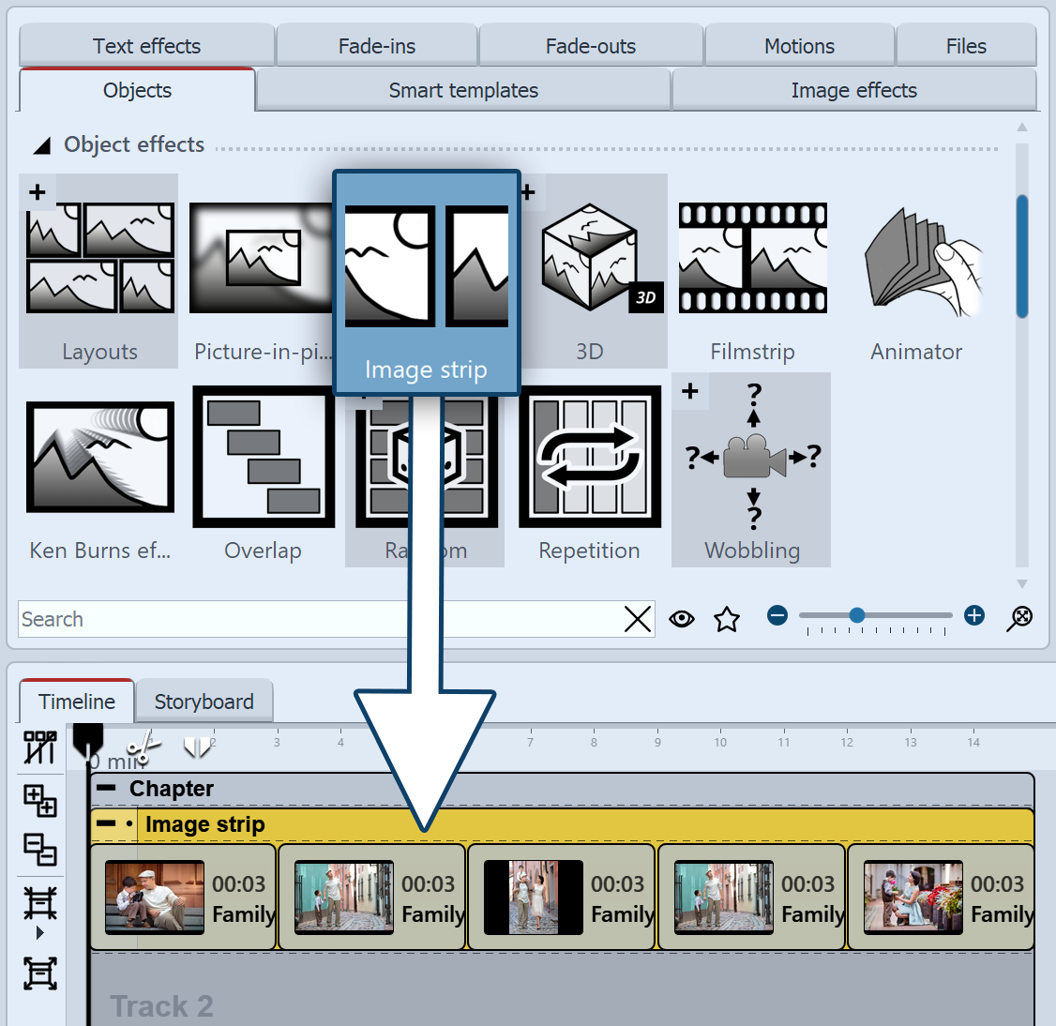Switch to the Storyboard tab

(204, 701)
